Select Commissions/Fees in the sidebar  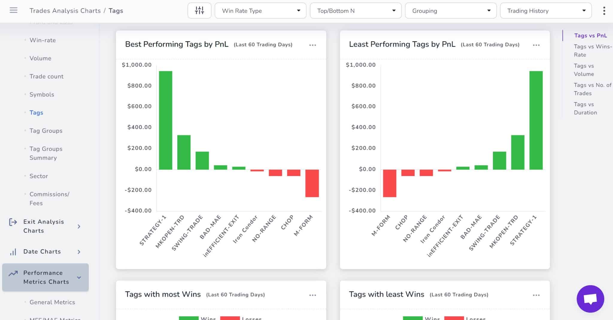tap(49, 198)
